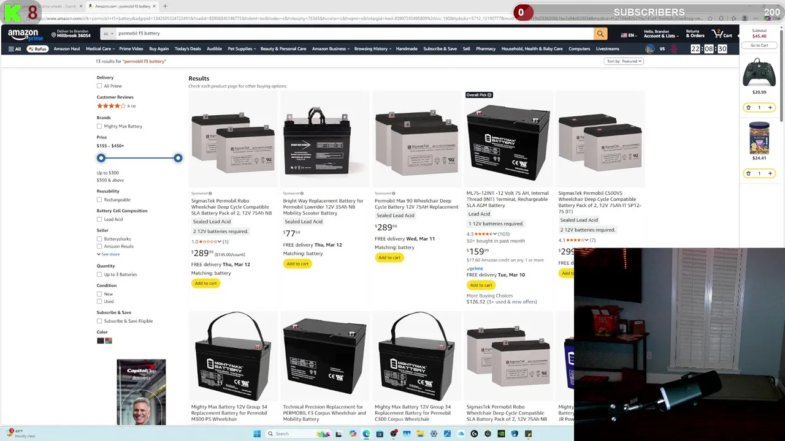This screenshot has width=785, height=441.
Task: Check the Lead Acid composition filter
Action: point(99,219)
